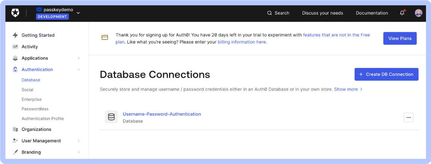Click the Getting Started lightning icon
The image size is (431, 164).
[x=15, y=35]
